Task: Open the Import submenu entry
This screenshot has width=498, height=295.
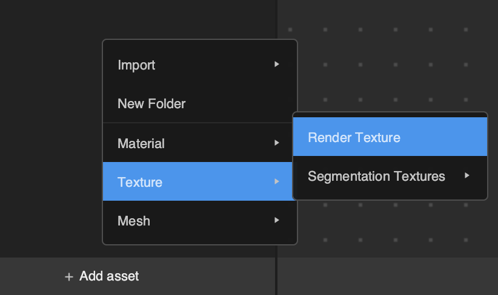Action: [200, 65]
